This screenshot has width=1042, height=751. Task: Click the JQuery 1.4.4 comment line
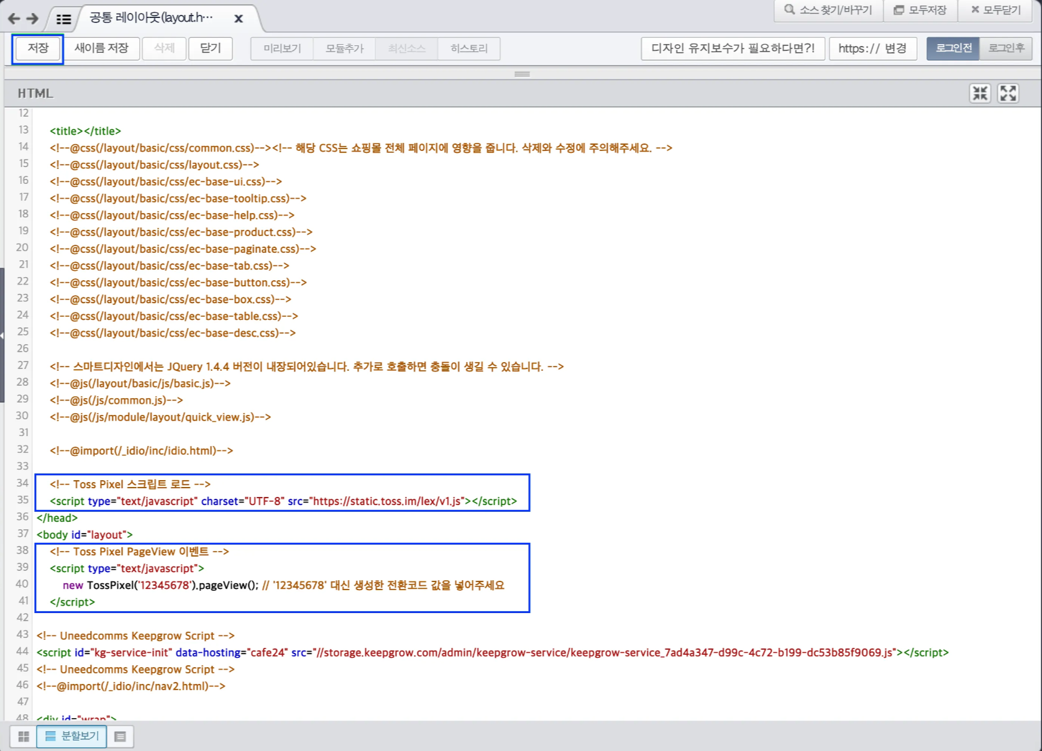(x=306, y=366)
